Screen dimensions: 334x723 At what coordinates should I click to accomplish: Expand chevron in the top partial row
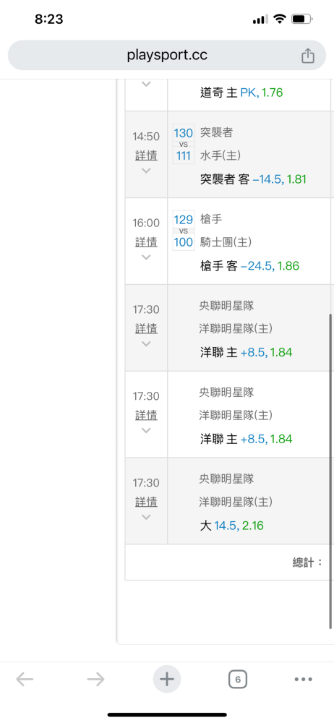pyautogui.click(x=146, y=84)
